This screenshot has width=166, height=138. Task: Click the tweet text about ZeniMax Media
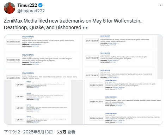pyautogui.click(x=73, y=24)
